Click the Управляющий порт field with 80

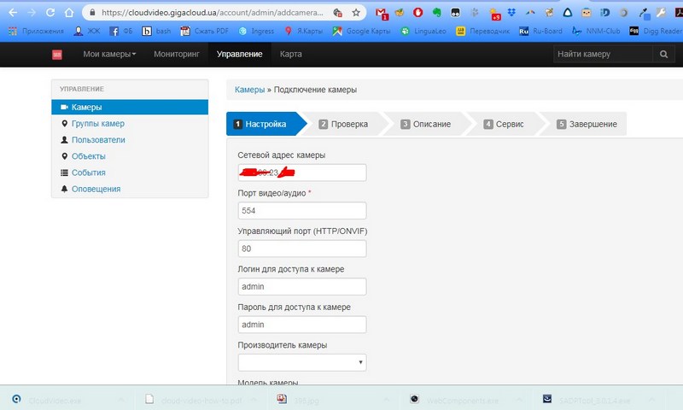tap(302, 249)
